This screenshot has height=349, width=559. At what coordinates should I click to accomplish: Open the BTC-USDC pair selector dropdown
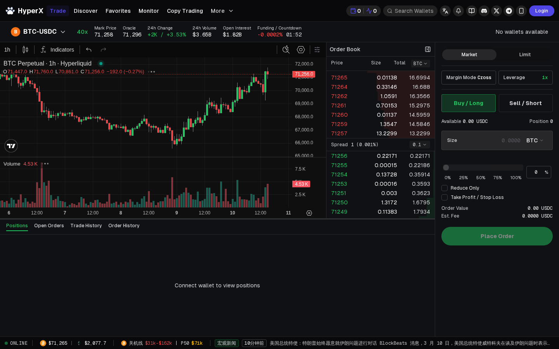63,32
